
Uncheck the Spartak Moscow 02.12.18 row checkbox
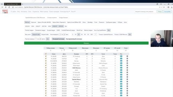(x=46, y=79)
